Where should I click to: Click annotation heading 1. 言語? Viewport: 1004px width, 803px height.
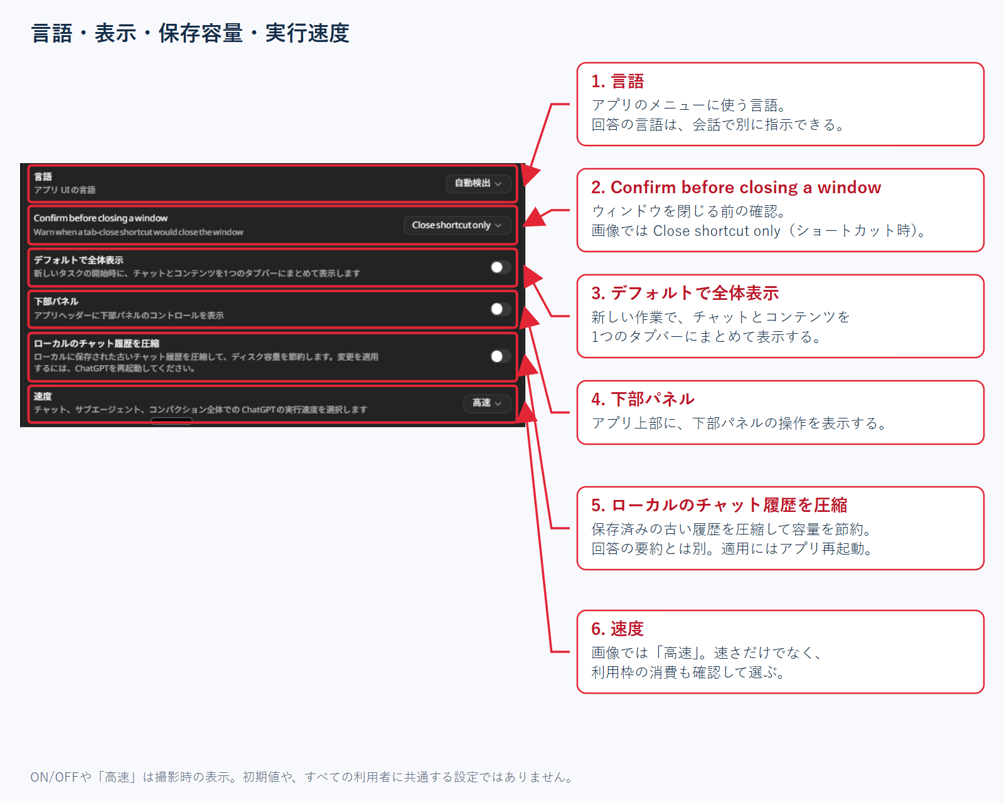[617, 82]
